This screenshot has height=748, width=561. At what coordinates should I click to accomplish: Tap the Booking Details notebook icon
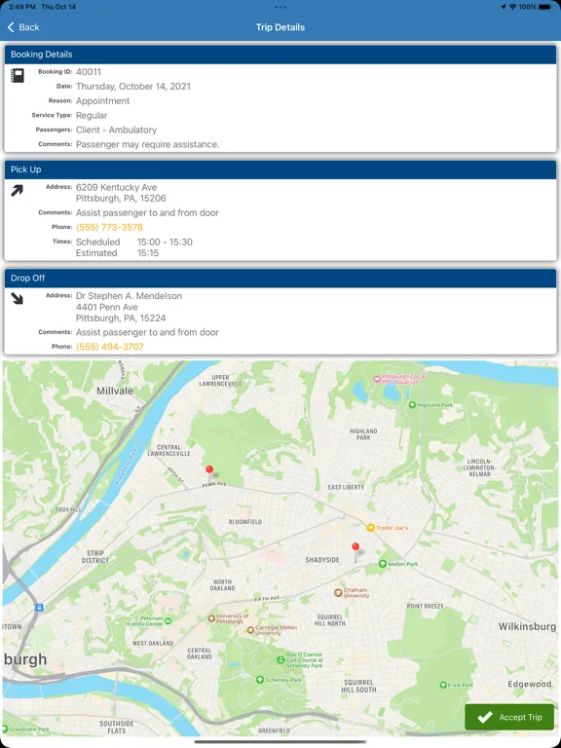(18, 76)
